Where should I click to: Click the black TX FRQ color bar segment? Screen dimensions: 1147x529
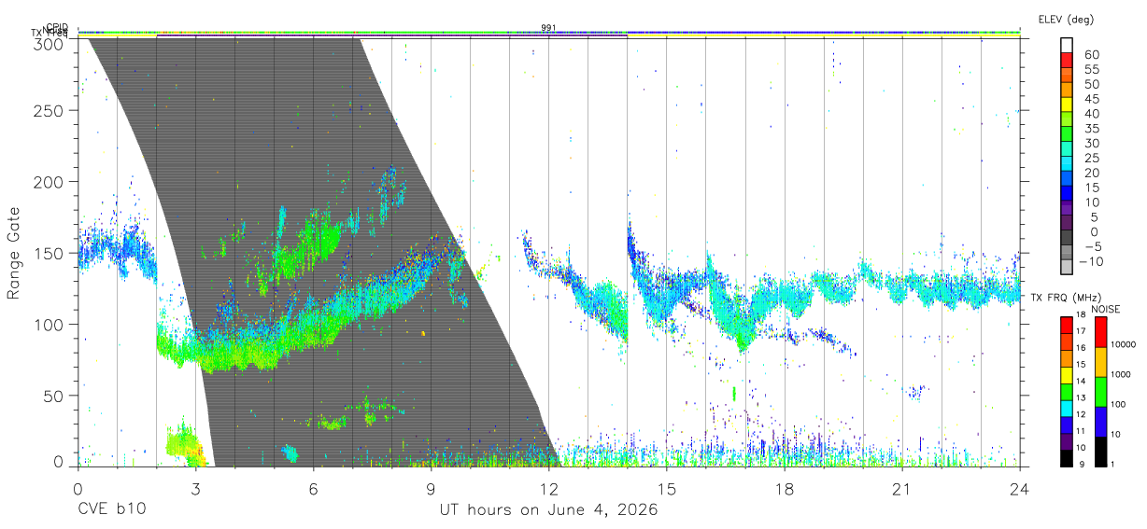(x=1067, y=458)
